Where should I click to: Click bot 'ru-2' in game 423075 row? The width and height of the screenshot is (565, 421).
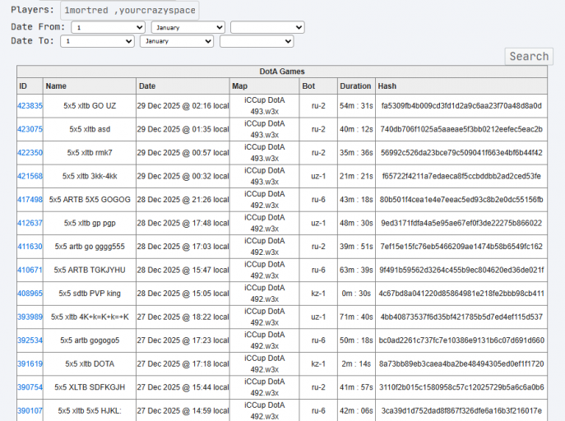click(318, 129)
